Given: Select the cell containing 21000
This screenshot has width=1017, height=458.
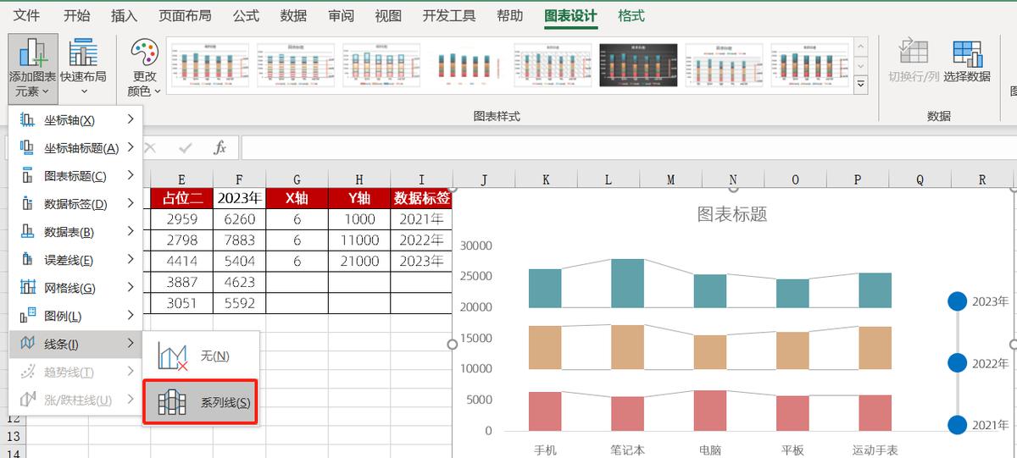Looking at the screenshot, I should tap(359, 262).
